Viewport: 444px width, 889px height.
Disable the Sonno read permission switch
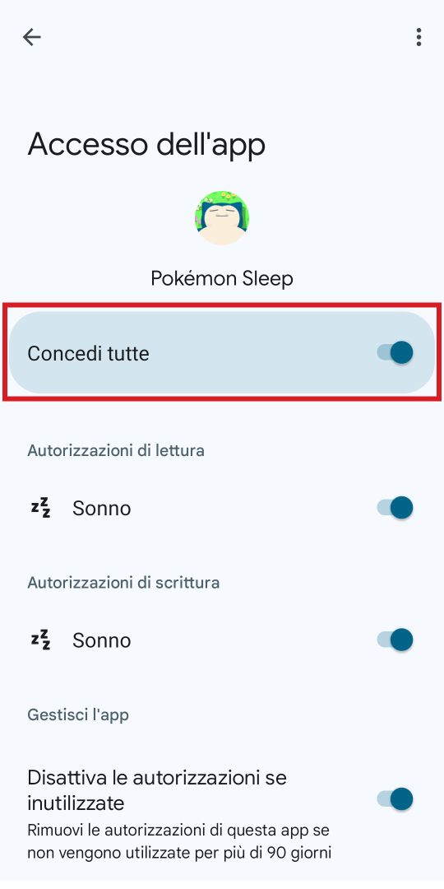pyautogui.click(x=395, y=507)
